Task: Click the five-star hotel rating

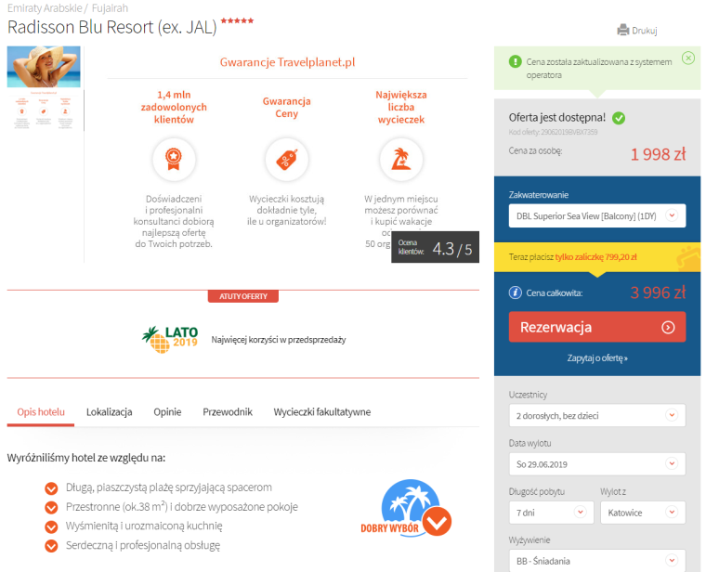Action: (x=237, y=20)
